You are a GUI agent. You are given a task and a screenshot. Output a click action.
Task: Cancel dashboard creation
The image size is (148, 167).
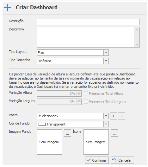click(122, 160)
